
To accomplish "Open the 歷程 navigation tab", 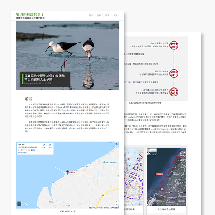I will [x=99, y=16].
